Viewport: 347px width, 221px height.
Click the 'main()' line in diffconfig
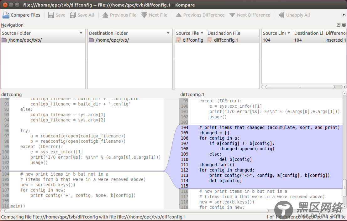point(18,206)
